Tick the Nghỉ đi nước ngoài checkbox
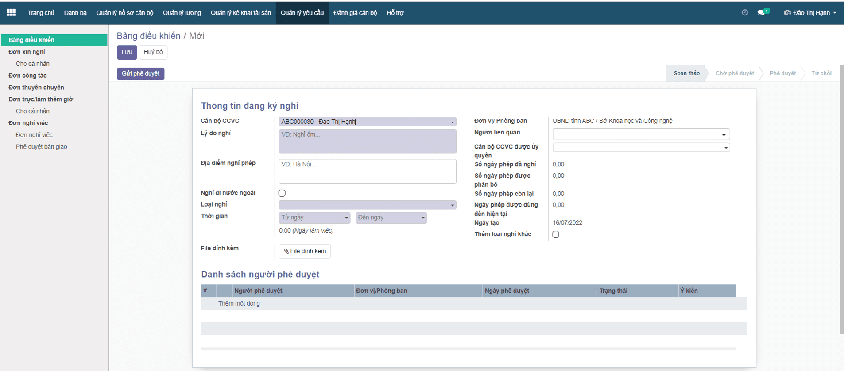Screen dimensions: 844x371 pyautogui.click(x=282, y=193)
